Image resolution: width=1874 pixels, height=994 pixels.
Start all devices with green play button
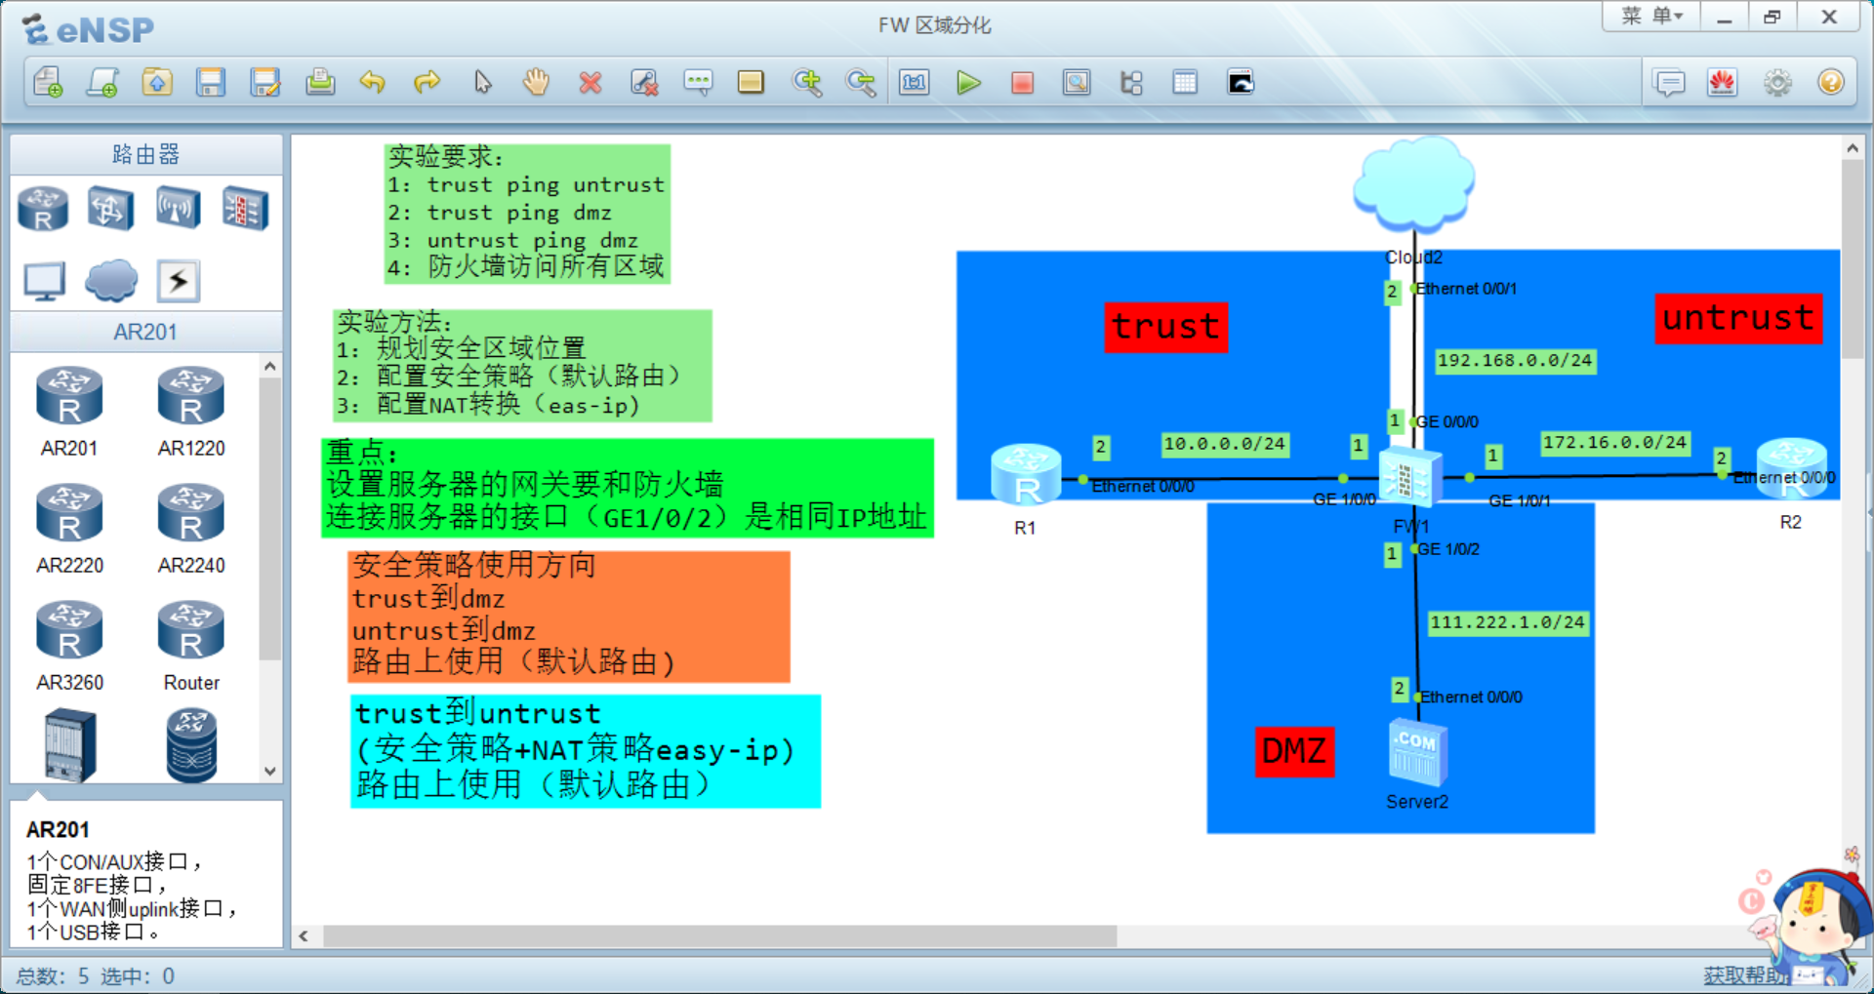(x=968, y=83)
